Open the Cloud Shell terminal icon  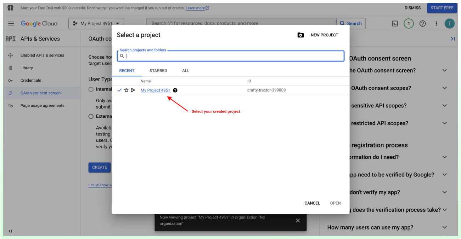(395, 23)
